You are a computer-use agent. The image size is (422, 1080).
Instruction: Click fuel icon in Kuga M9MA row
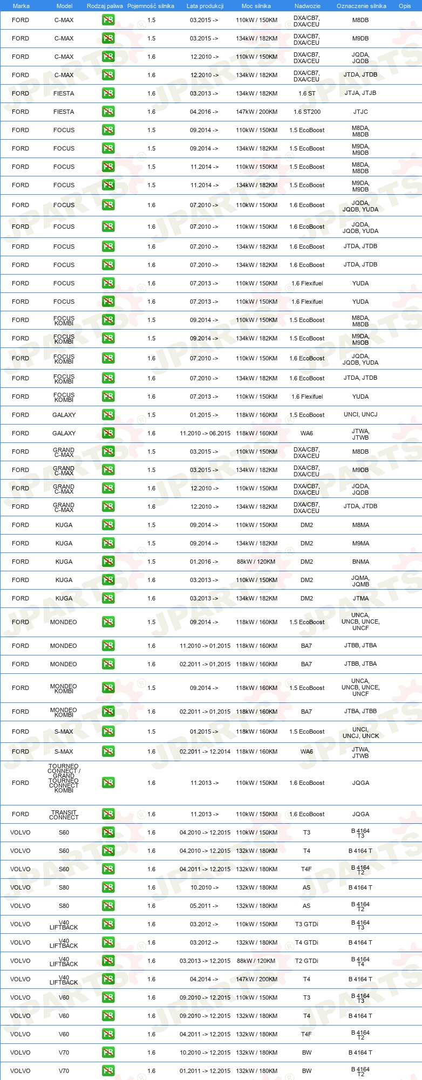108,543
